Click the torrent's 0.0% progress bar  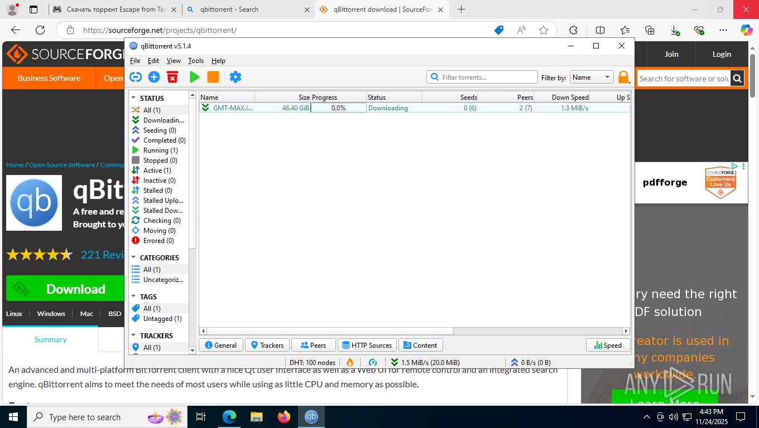tap(338, 108)
